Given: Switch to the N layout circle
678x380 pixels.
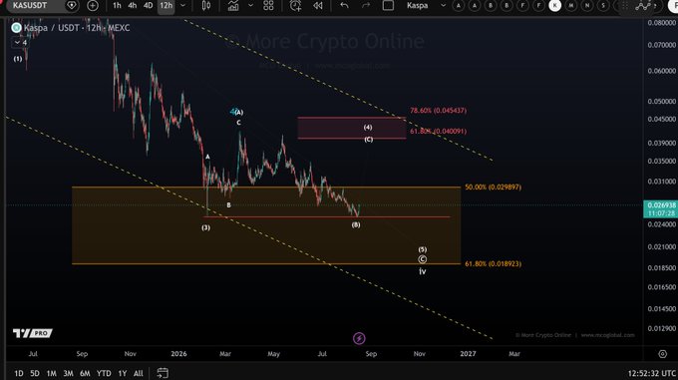Looking at the screenshot, I should (587, 6).
